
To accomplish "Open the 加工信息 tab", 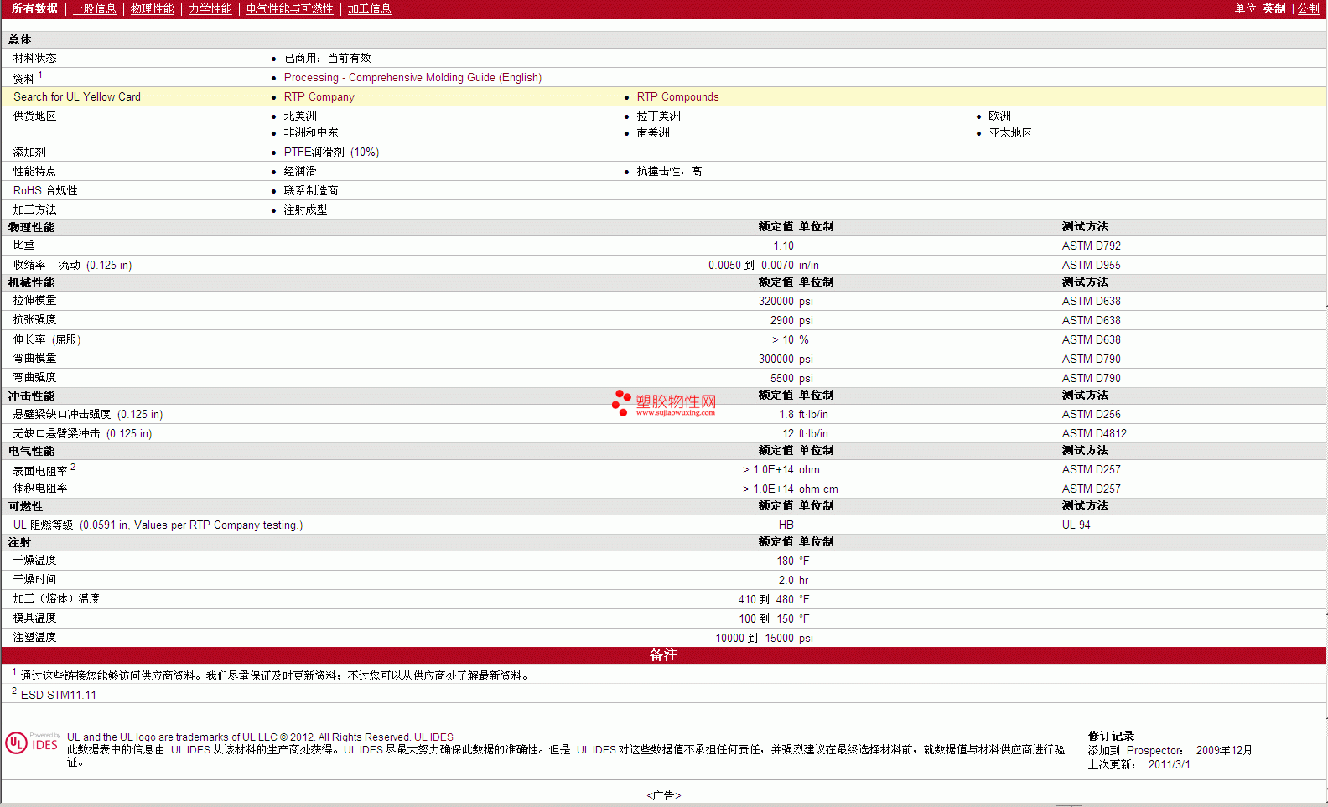I will click(x=369, y=8).
